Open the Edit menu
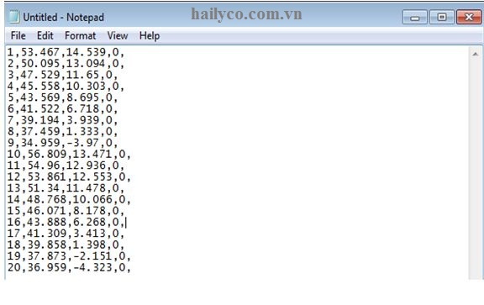The width and height of the screenshot is (484, 305). pos(45,36)
